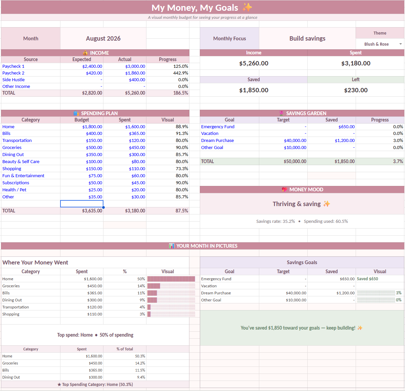Select the Top Spending Category footer row
The height and width of the screenshot is (391, 405).
[x=95, y=384]
